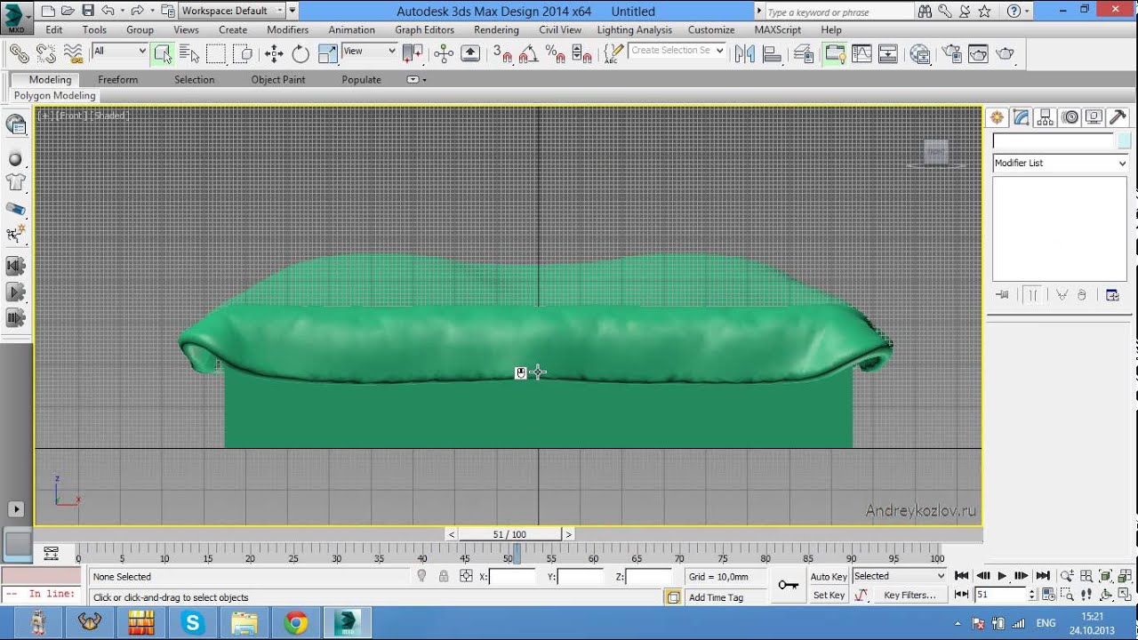Click Bind to Space Warp icon
The height and width of the screenshot is (640, 1138).
tap(74, 53)
